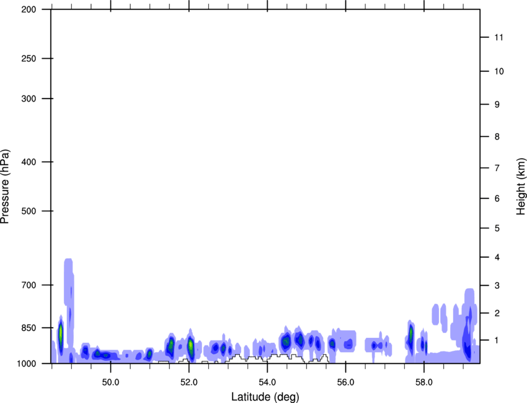The width and height of the screenshot is (527, 403).
Task: Click the 8 km height label
Action: point(497,136)
